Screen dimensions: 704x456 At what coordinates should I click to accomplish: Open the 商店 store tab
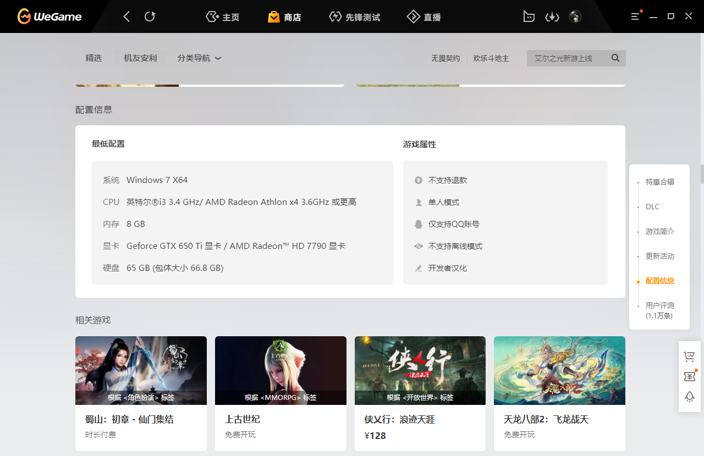(284, 17)
